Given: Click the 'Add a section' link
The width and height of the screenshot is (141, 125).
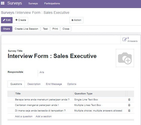Looking at the screenshot, I should pyautogui.click(x=44, y=116).
